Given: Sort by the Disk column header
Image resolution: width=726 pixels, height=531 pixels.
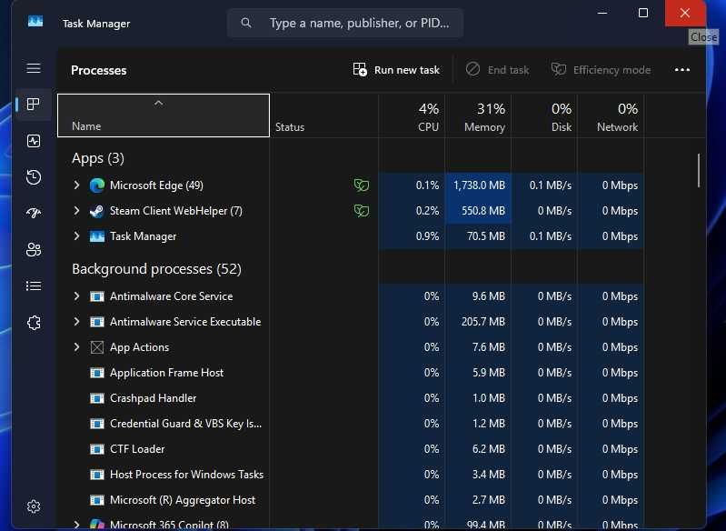Looking at the screenshot, I should [x=544, y=115].
